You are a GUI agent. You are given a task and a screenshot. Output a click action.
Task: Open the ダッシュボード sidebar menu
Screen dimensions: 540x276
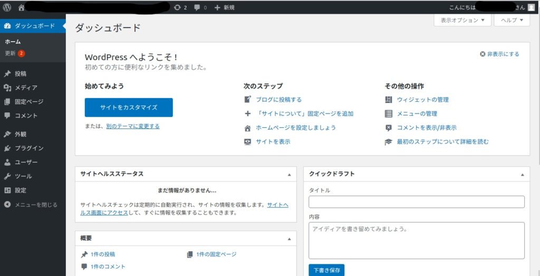(x=33, y=26)
